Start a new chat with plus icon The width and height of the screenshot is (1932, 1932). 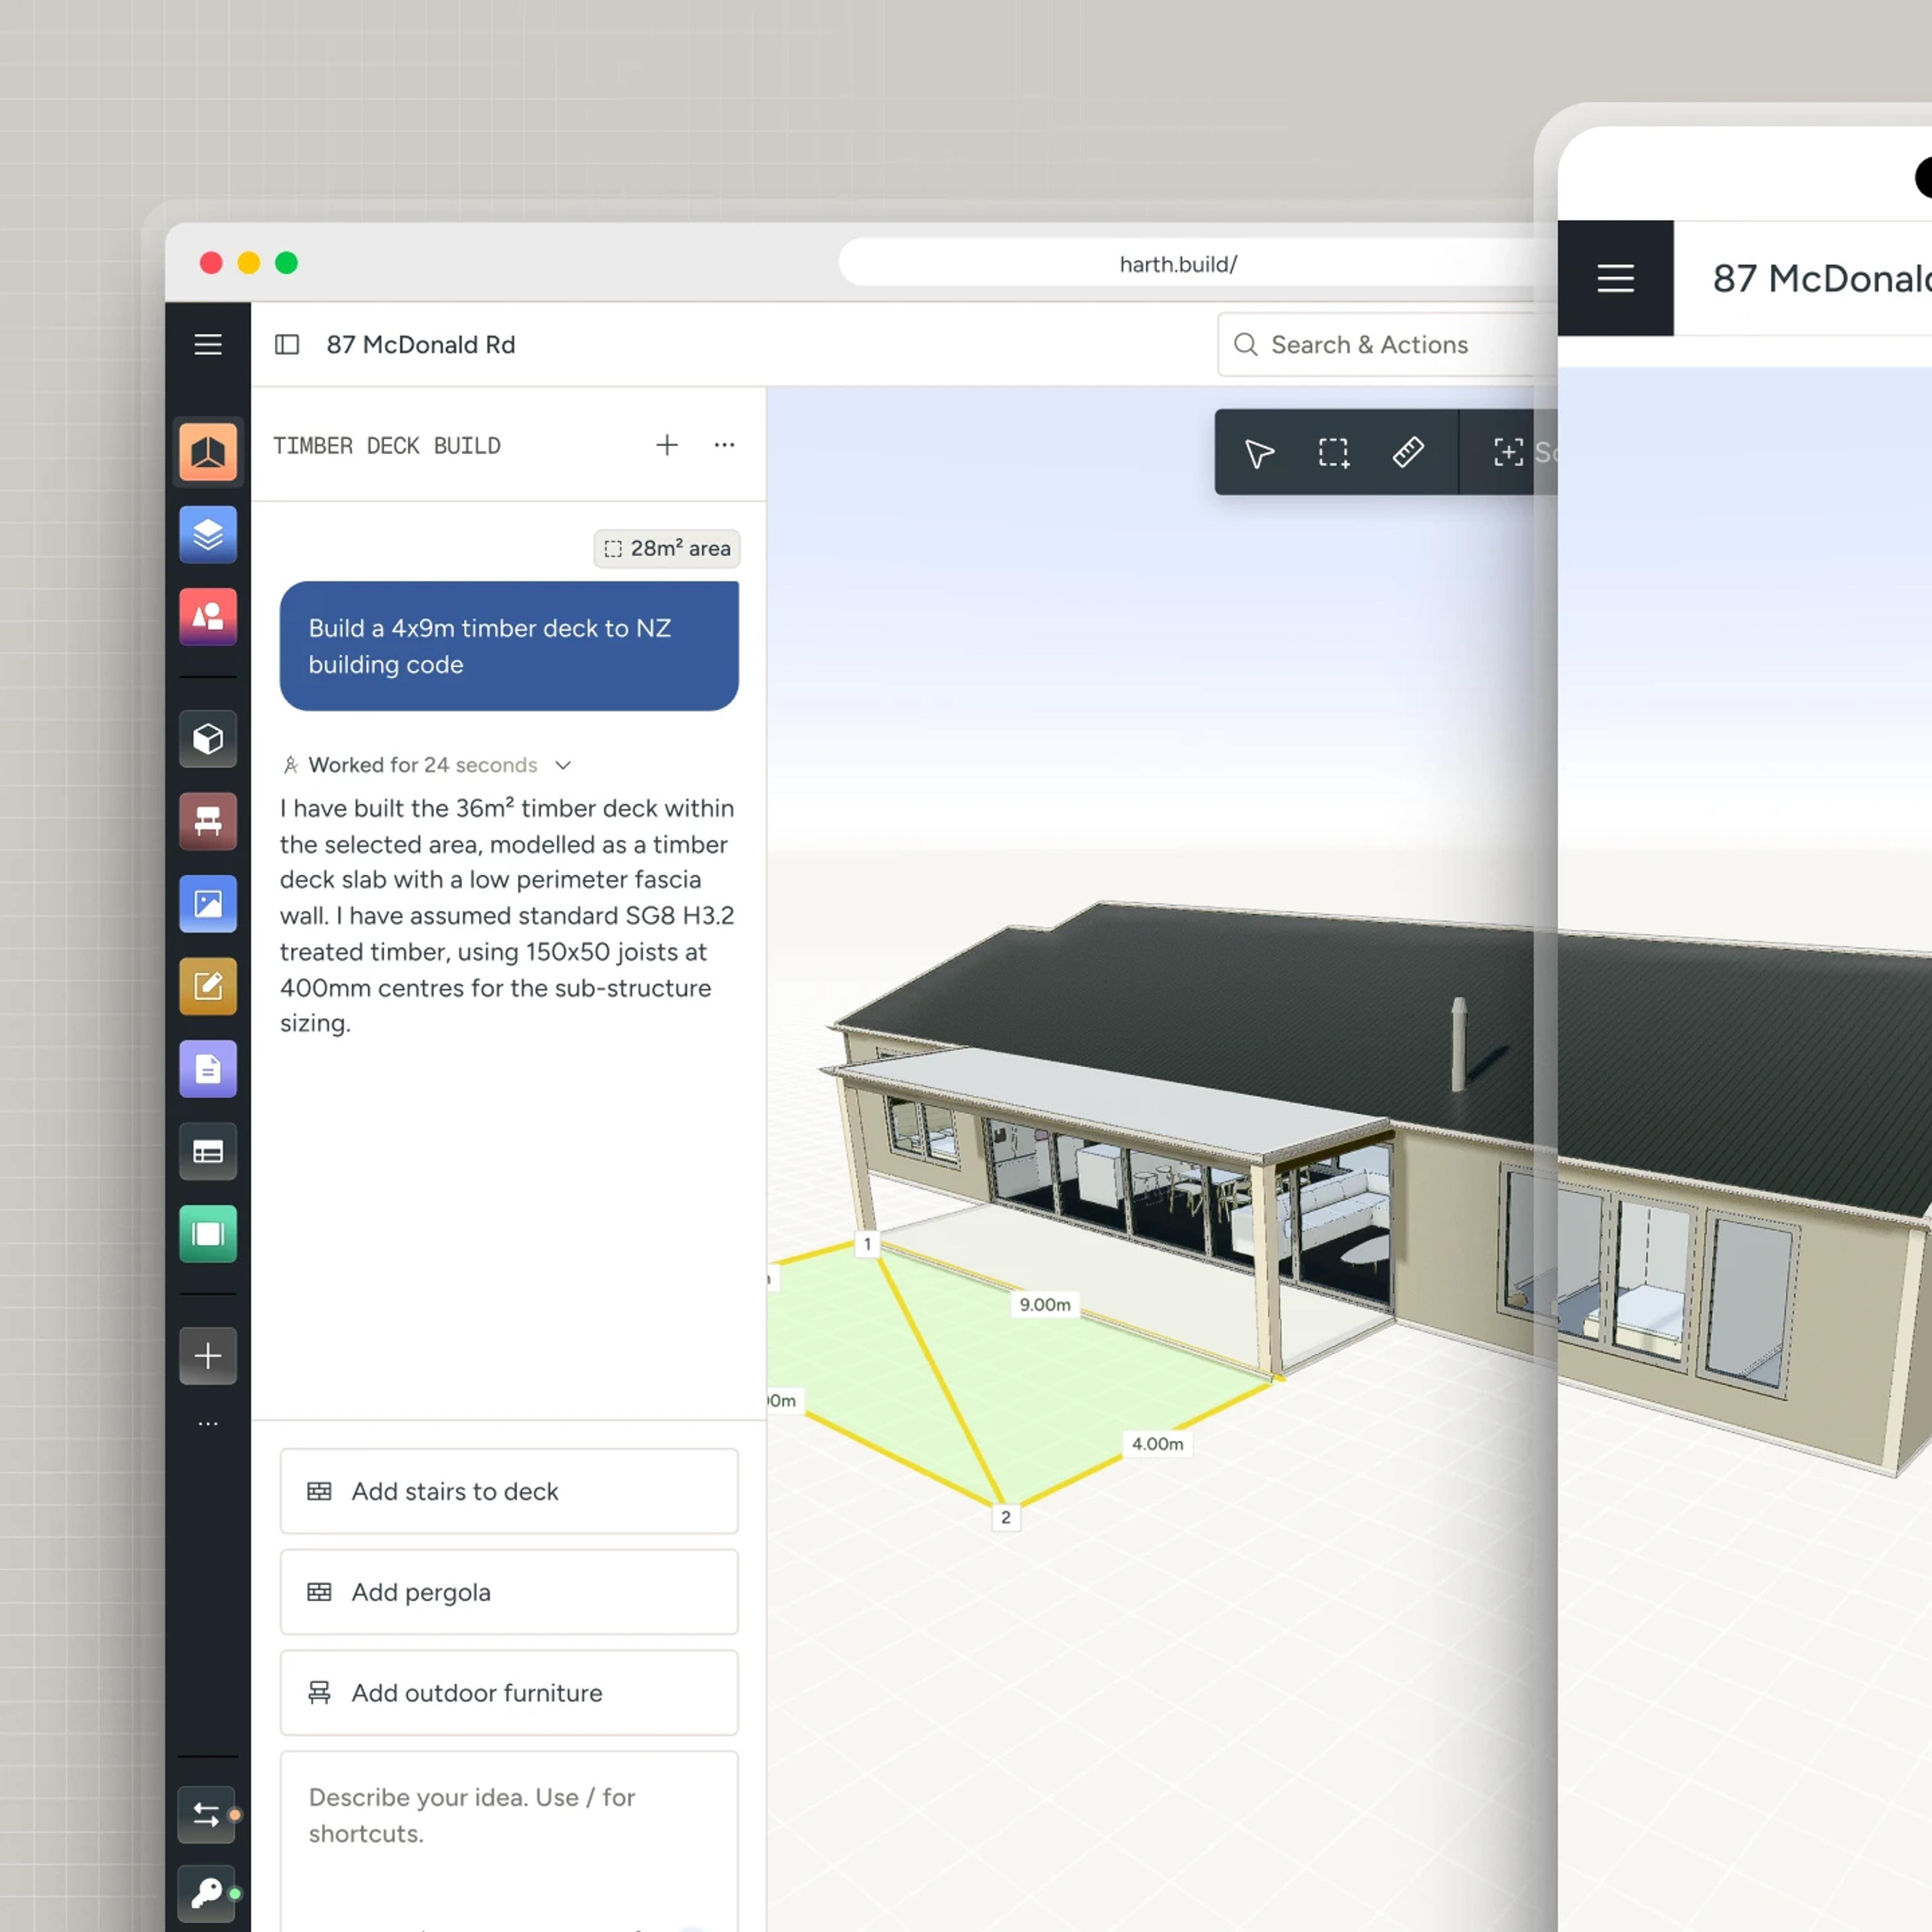tap(667, 445)
